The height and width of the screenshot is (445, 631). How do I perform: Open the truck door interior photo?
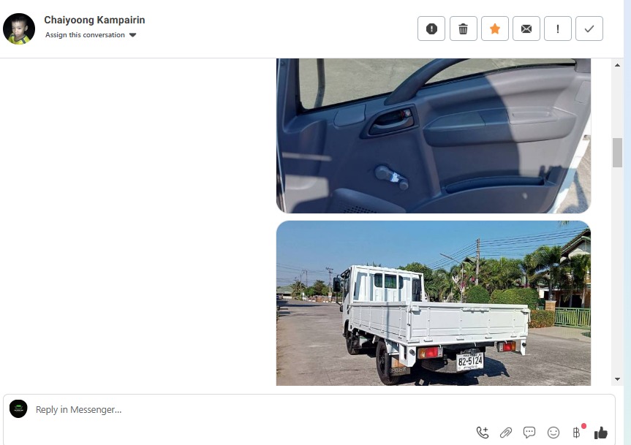(434, 136)
